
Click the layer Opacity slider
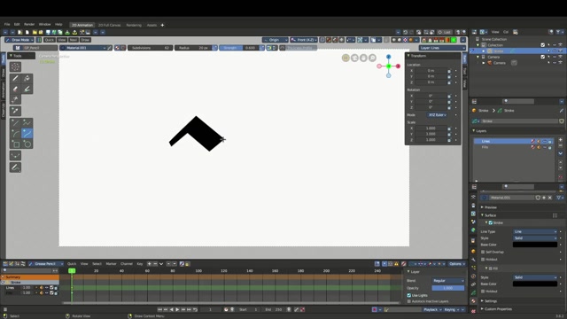point(448,288)
